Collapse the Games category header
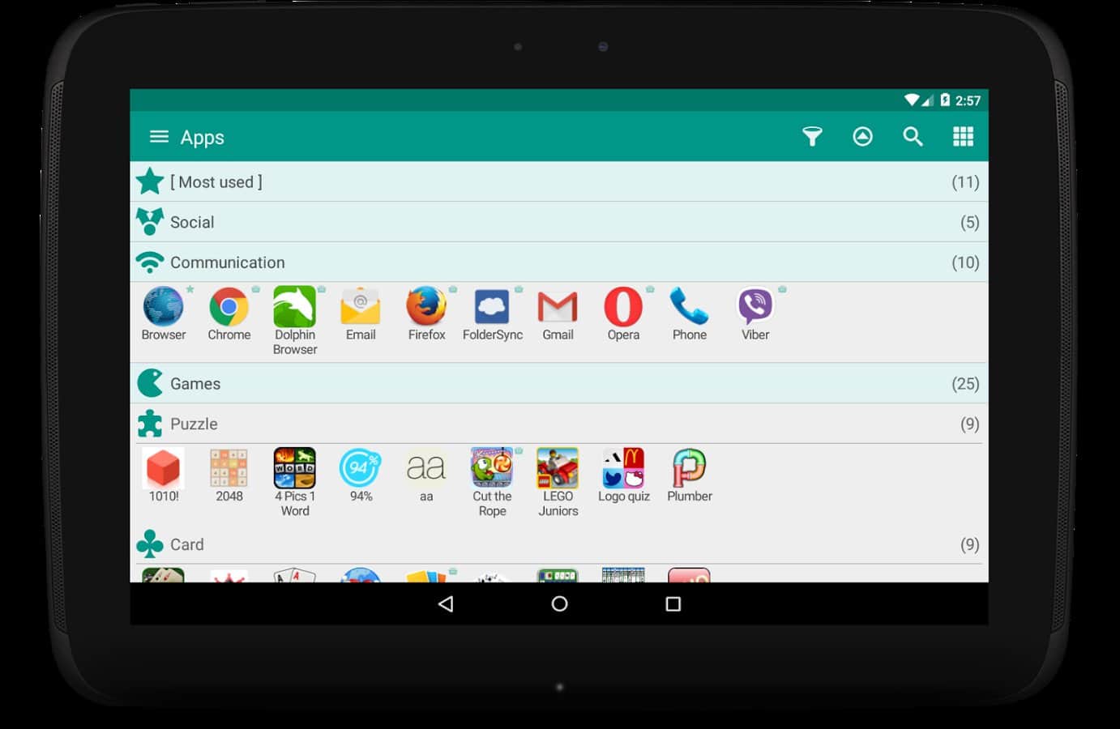 (x=558, y=384)
